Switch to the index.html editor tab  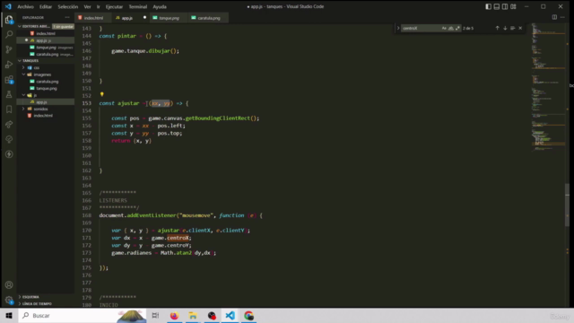coord(92,18)
